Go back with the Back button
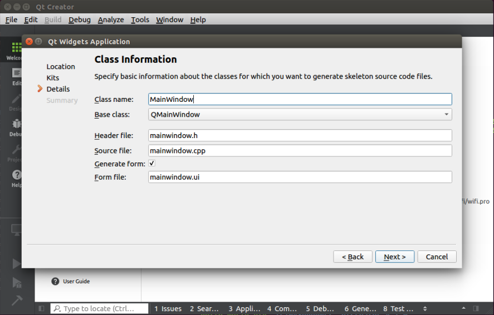The image size is (494, 315). pyautogui.click(x=353, y=257)
